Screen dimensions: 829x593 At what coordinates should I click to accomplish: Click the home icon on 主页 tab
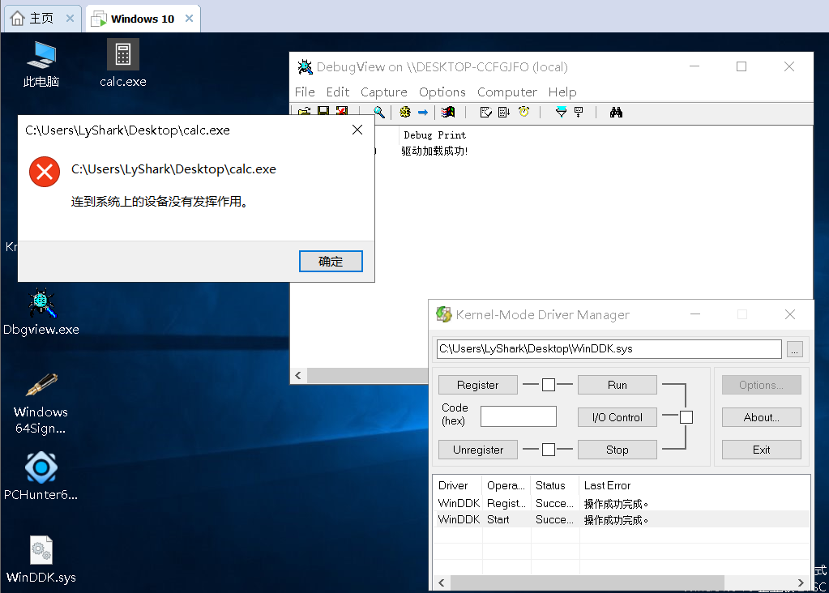coord(18,19)
